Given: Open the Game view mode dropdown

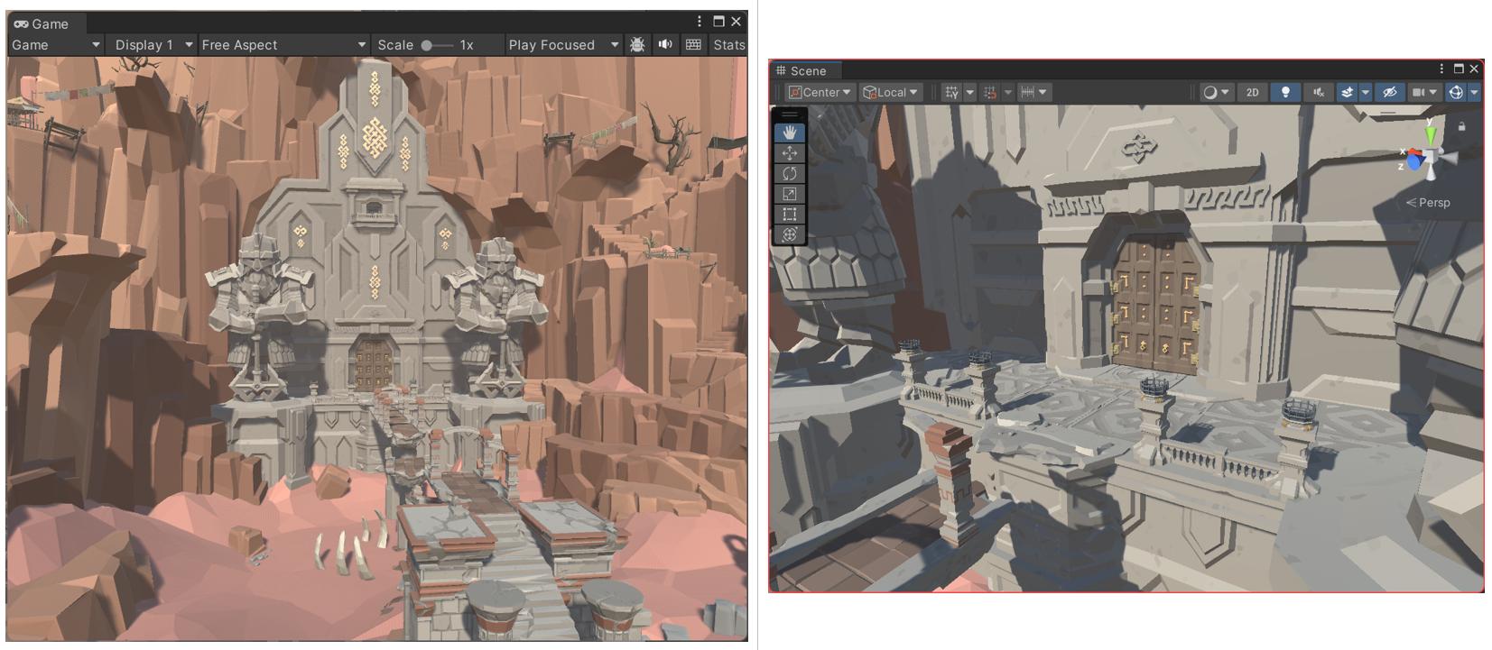Looking at the screenshot, I should click(x=55, y=44).
